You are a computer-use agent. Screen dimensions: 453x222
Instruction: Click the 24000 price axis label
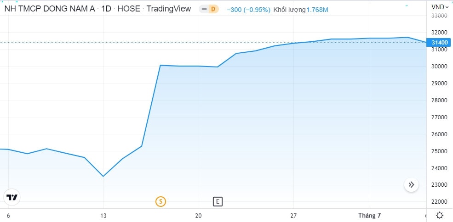(x=439, y=168)
